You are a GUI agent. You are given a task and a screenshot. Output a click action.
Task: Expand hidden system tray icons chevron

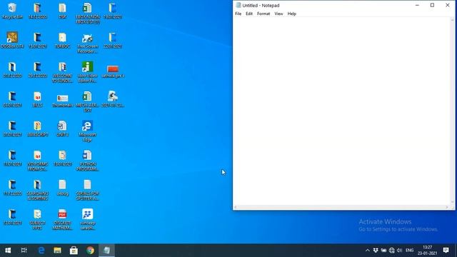[x=367, y=251]
